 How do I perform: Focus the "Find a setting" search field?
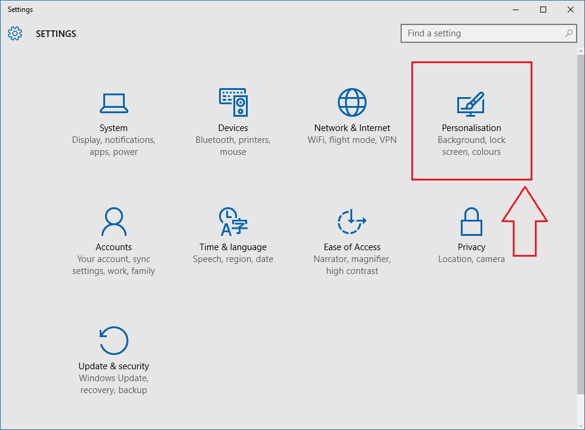pos(489,33)
